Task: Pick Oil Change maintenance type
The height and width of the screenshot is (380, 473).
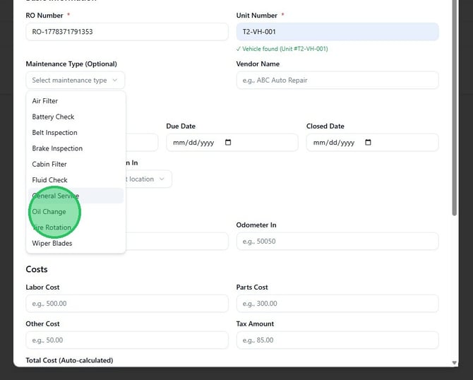Action: (76, 212)
